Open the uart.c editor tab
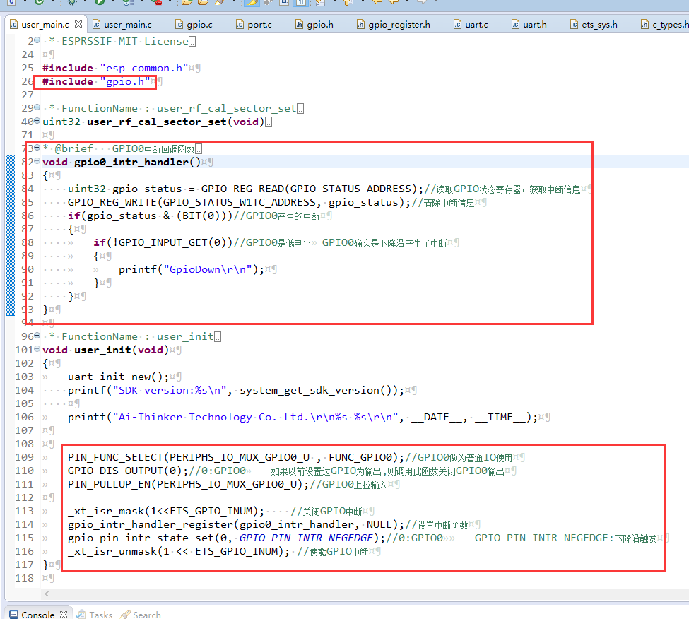The height and width of the screenshot is (619, 689). [471, 25]
